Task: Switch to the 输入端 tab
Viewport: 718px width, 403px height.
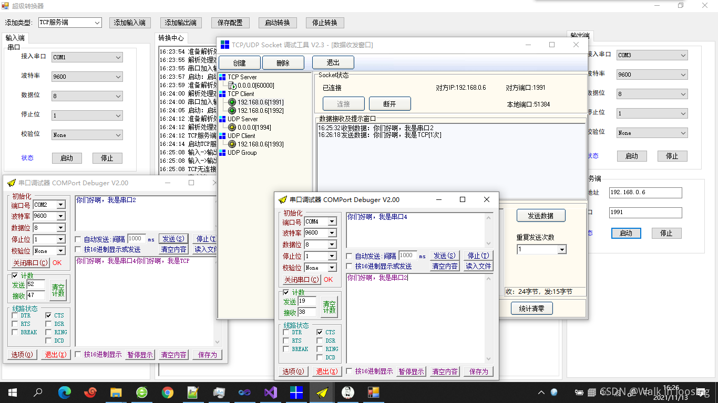Action: click(x=15, y=38)
